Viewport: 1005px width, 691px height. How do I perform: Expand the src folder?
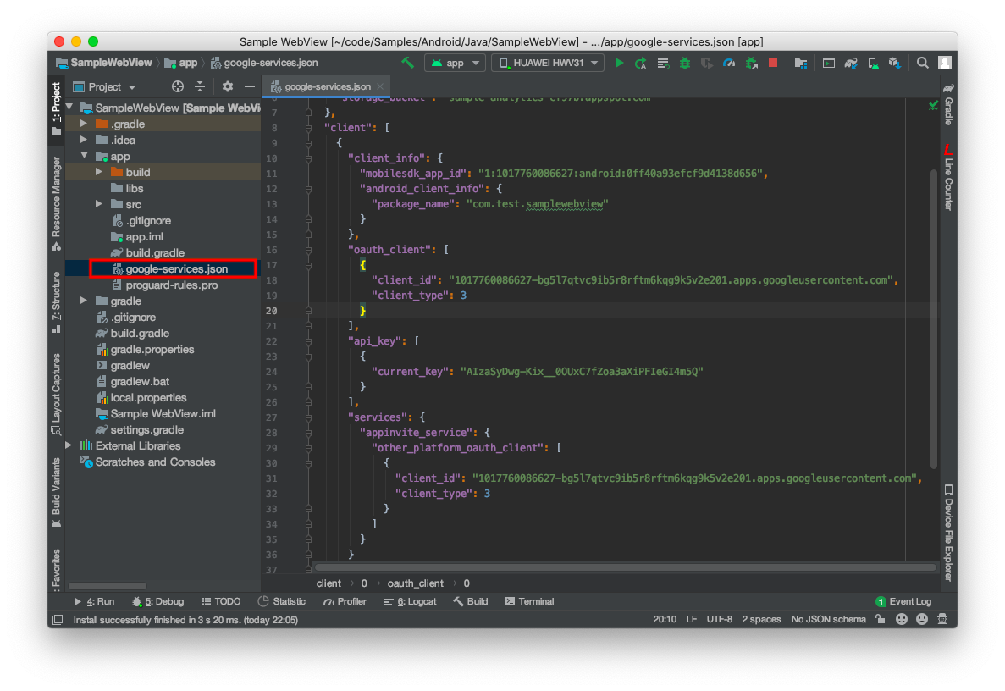click(x=99, y=204)
